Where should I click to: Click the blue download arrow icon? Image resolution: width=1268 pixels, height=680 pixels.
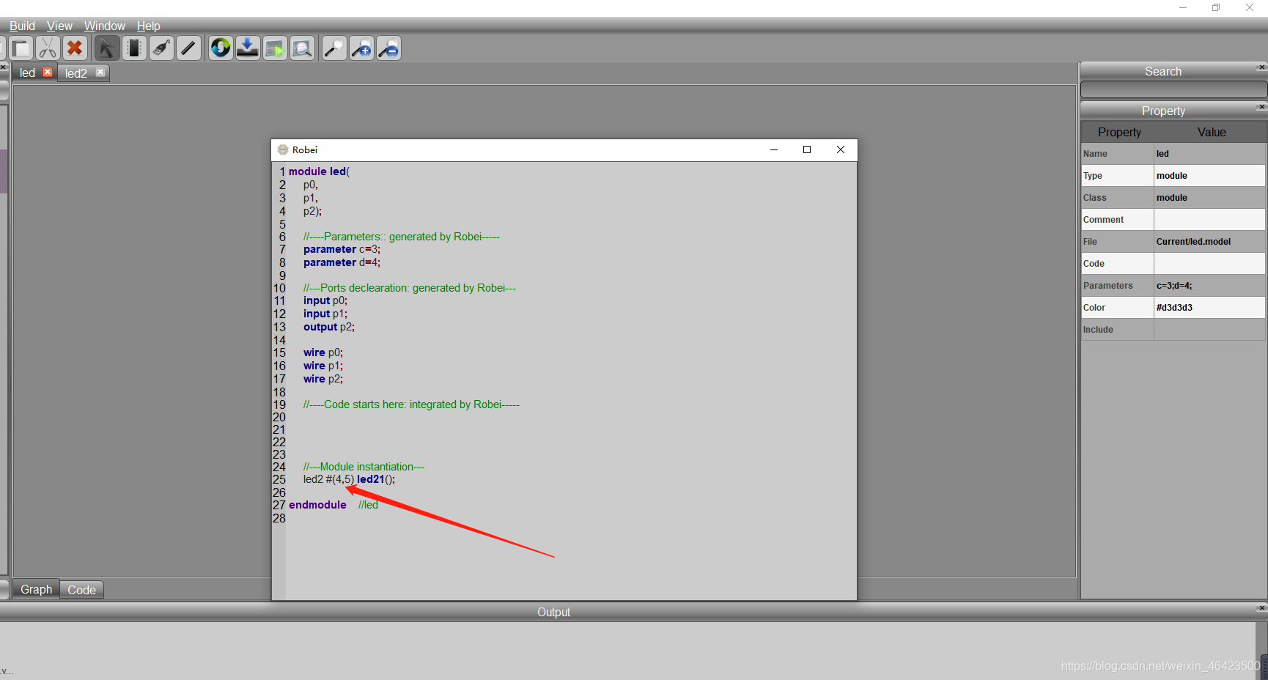pyautogui.click(x=248, y=48)
